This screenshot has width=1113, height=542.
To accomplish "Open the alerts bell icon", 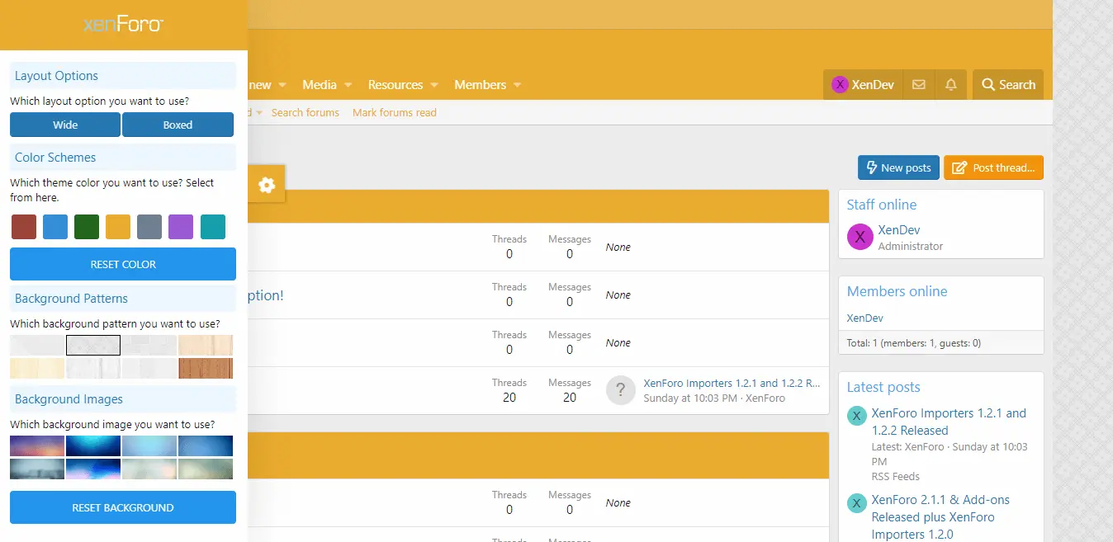I will [x=951, y=85].
